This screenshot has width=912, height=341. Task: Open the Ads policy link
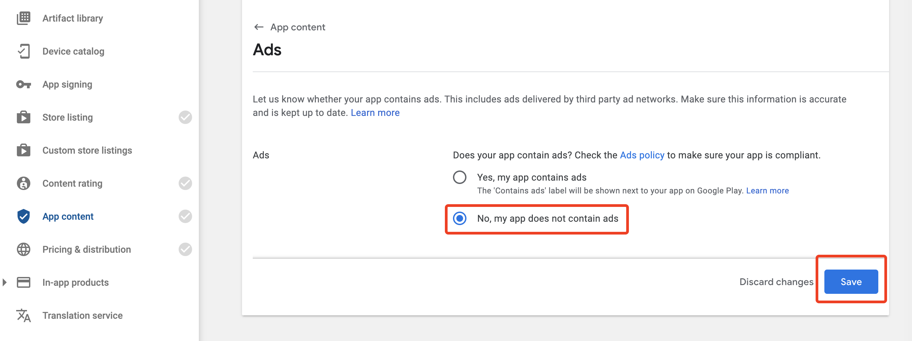pos(642,155)
